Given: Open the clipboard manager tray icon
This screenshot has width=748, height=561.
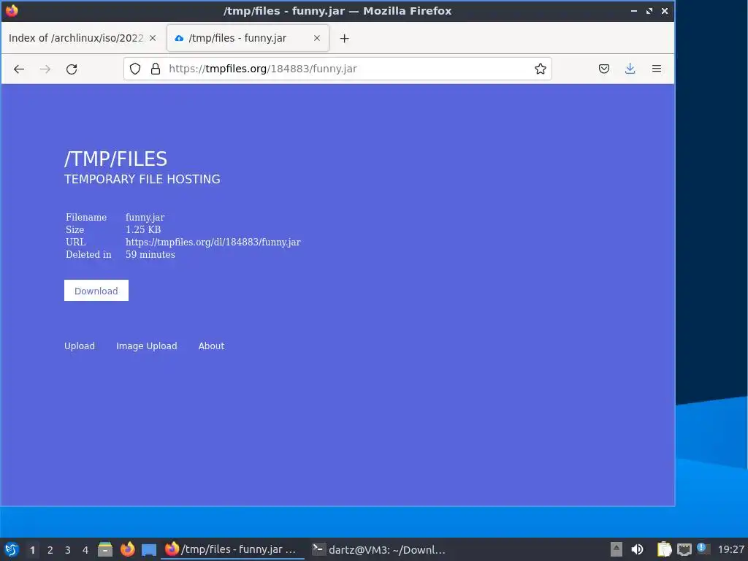Looking at the screenshot, I should 664,549.
